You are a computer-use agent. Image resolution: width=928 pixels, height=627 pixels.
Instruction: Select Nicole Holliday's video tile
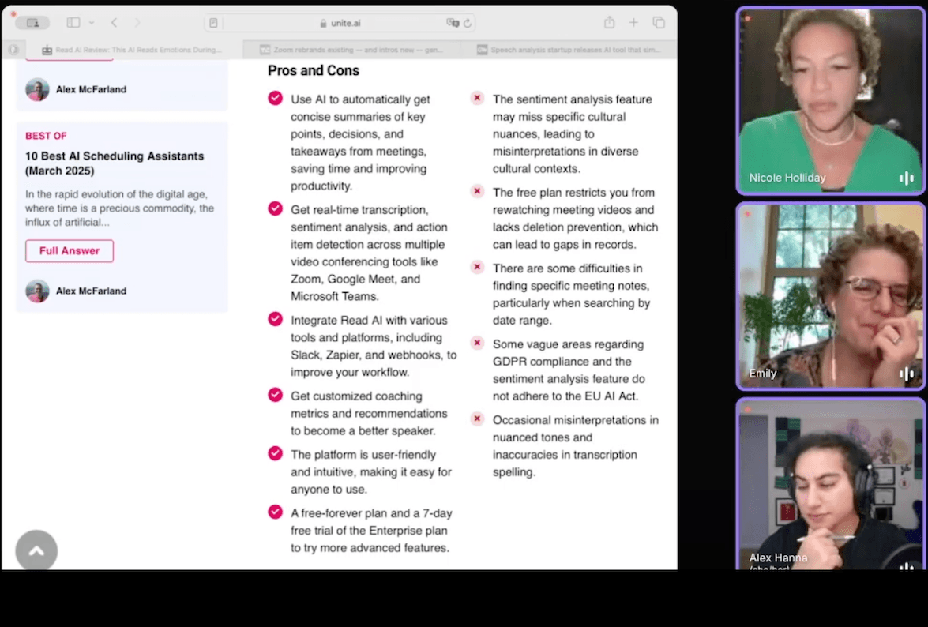coord(831,100)
